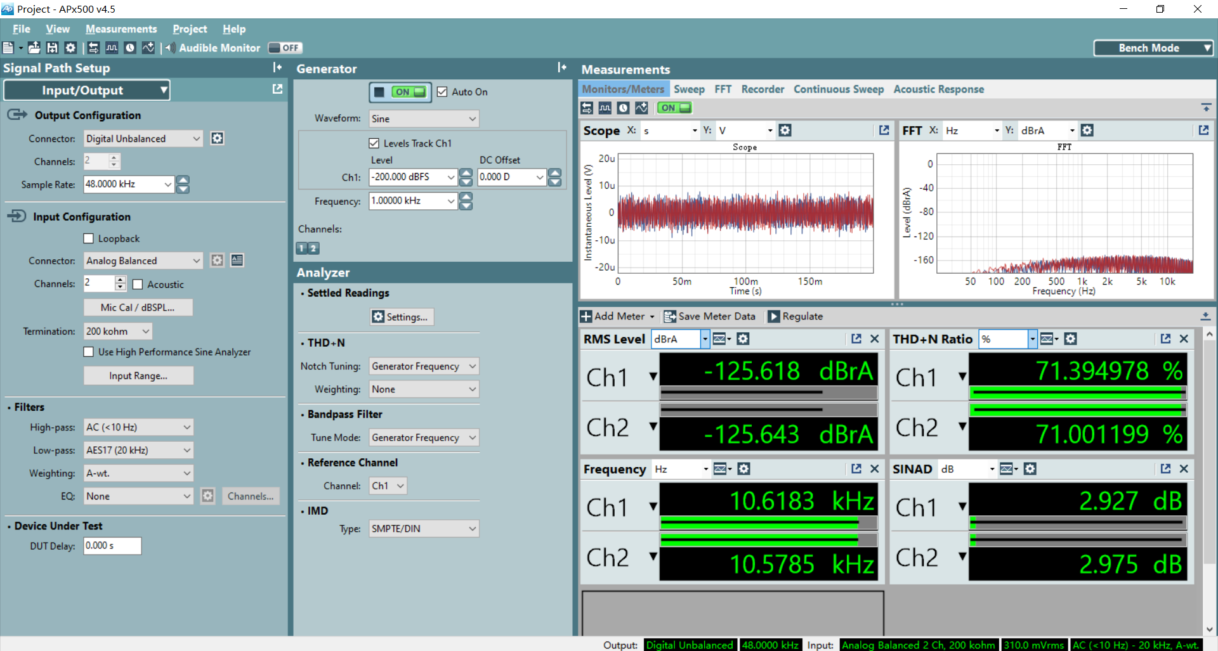Click the clock icon in top toolbar
Image resolution: width=1218 pixels, height=651 pixels.
tap(130, 48)
